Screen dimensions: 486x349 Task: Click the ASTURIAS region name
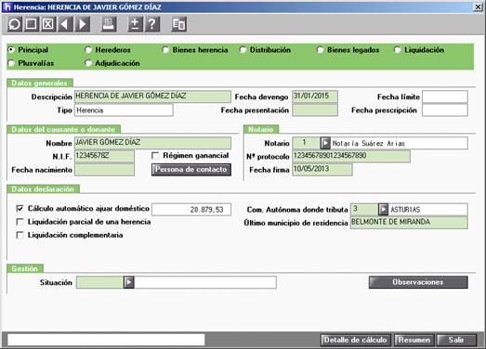pos(405,210)
